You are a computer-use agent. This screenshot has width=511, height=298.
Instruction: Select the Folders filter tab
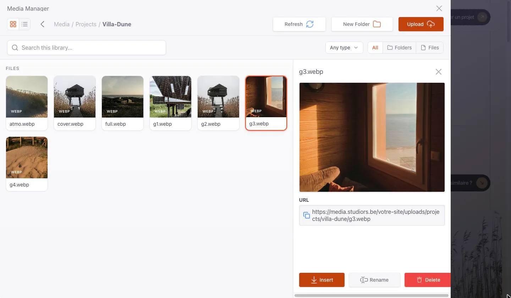399,48
